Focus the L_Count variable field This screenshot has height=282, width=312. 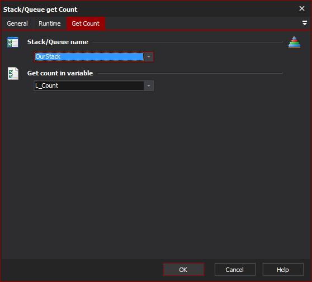[x=89, y=85]
